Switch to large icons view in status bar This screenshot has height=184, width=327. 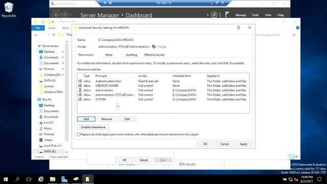click(x=296, y=156)
